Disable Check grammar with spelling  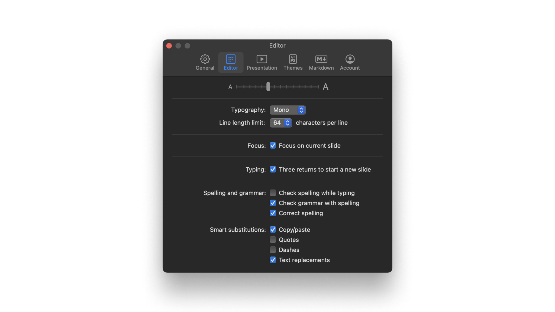pyautogui.click(x=273, y=203)
